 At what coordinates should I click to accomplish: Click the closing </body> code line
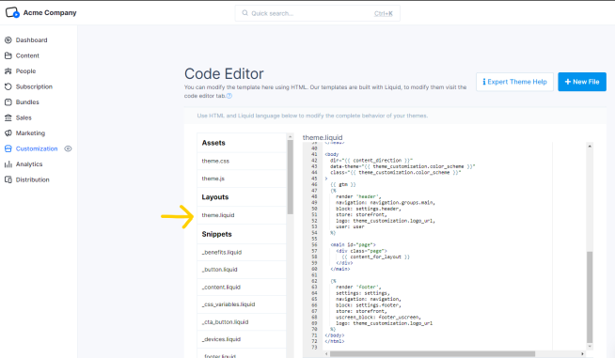[x=335, y=335]
